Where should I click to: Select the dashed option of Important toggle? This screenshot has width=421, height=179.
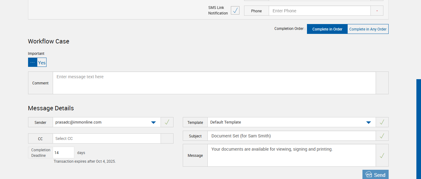click(33, 63)
